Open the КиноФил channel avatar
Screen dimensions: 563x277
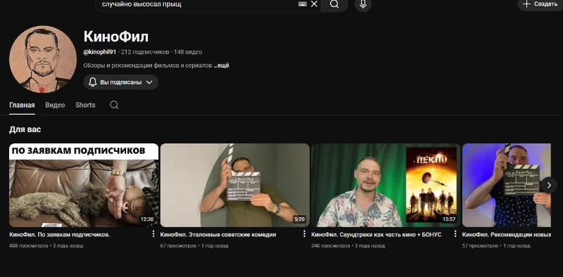coord(43,59)
